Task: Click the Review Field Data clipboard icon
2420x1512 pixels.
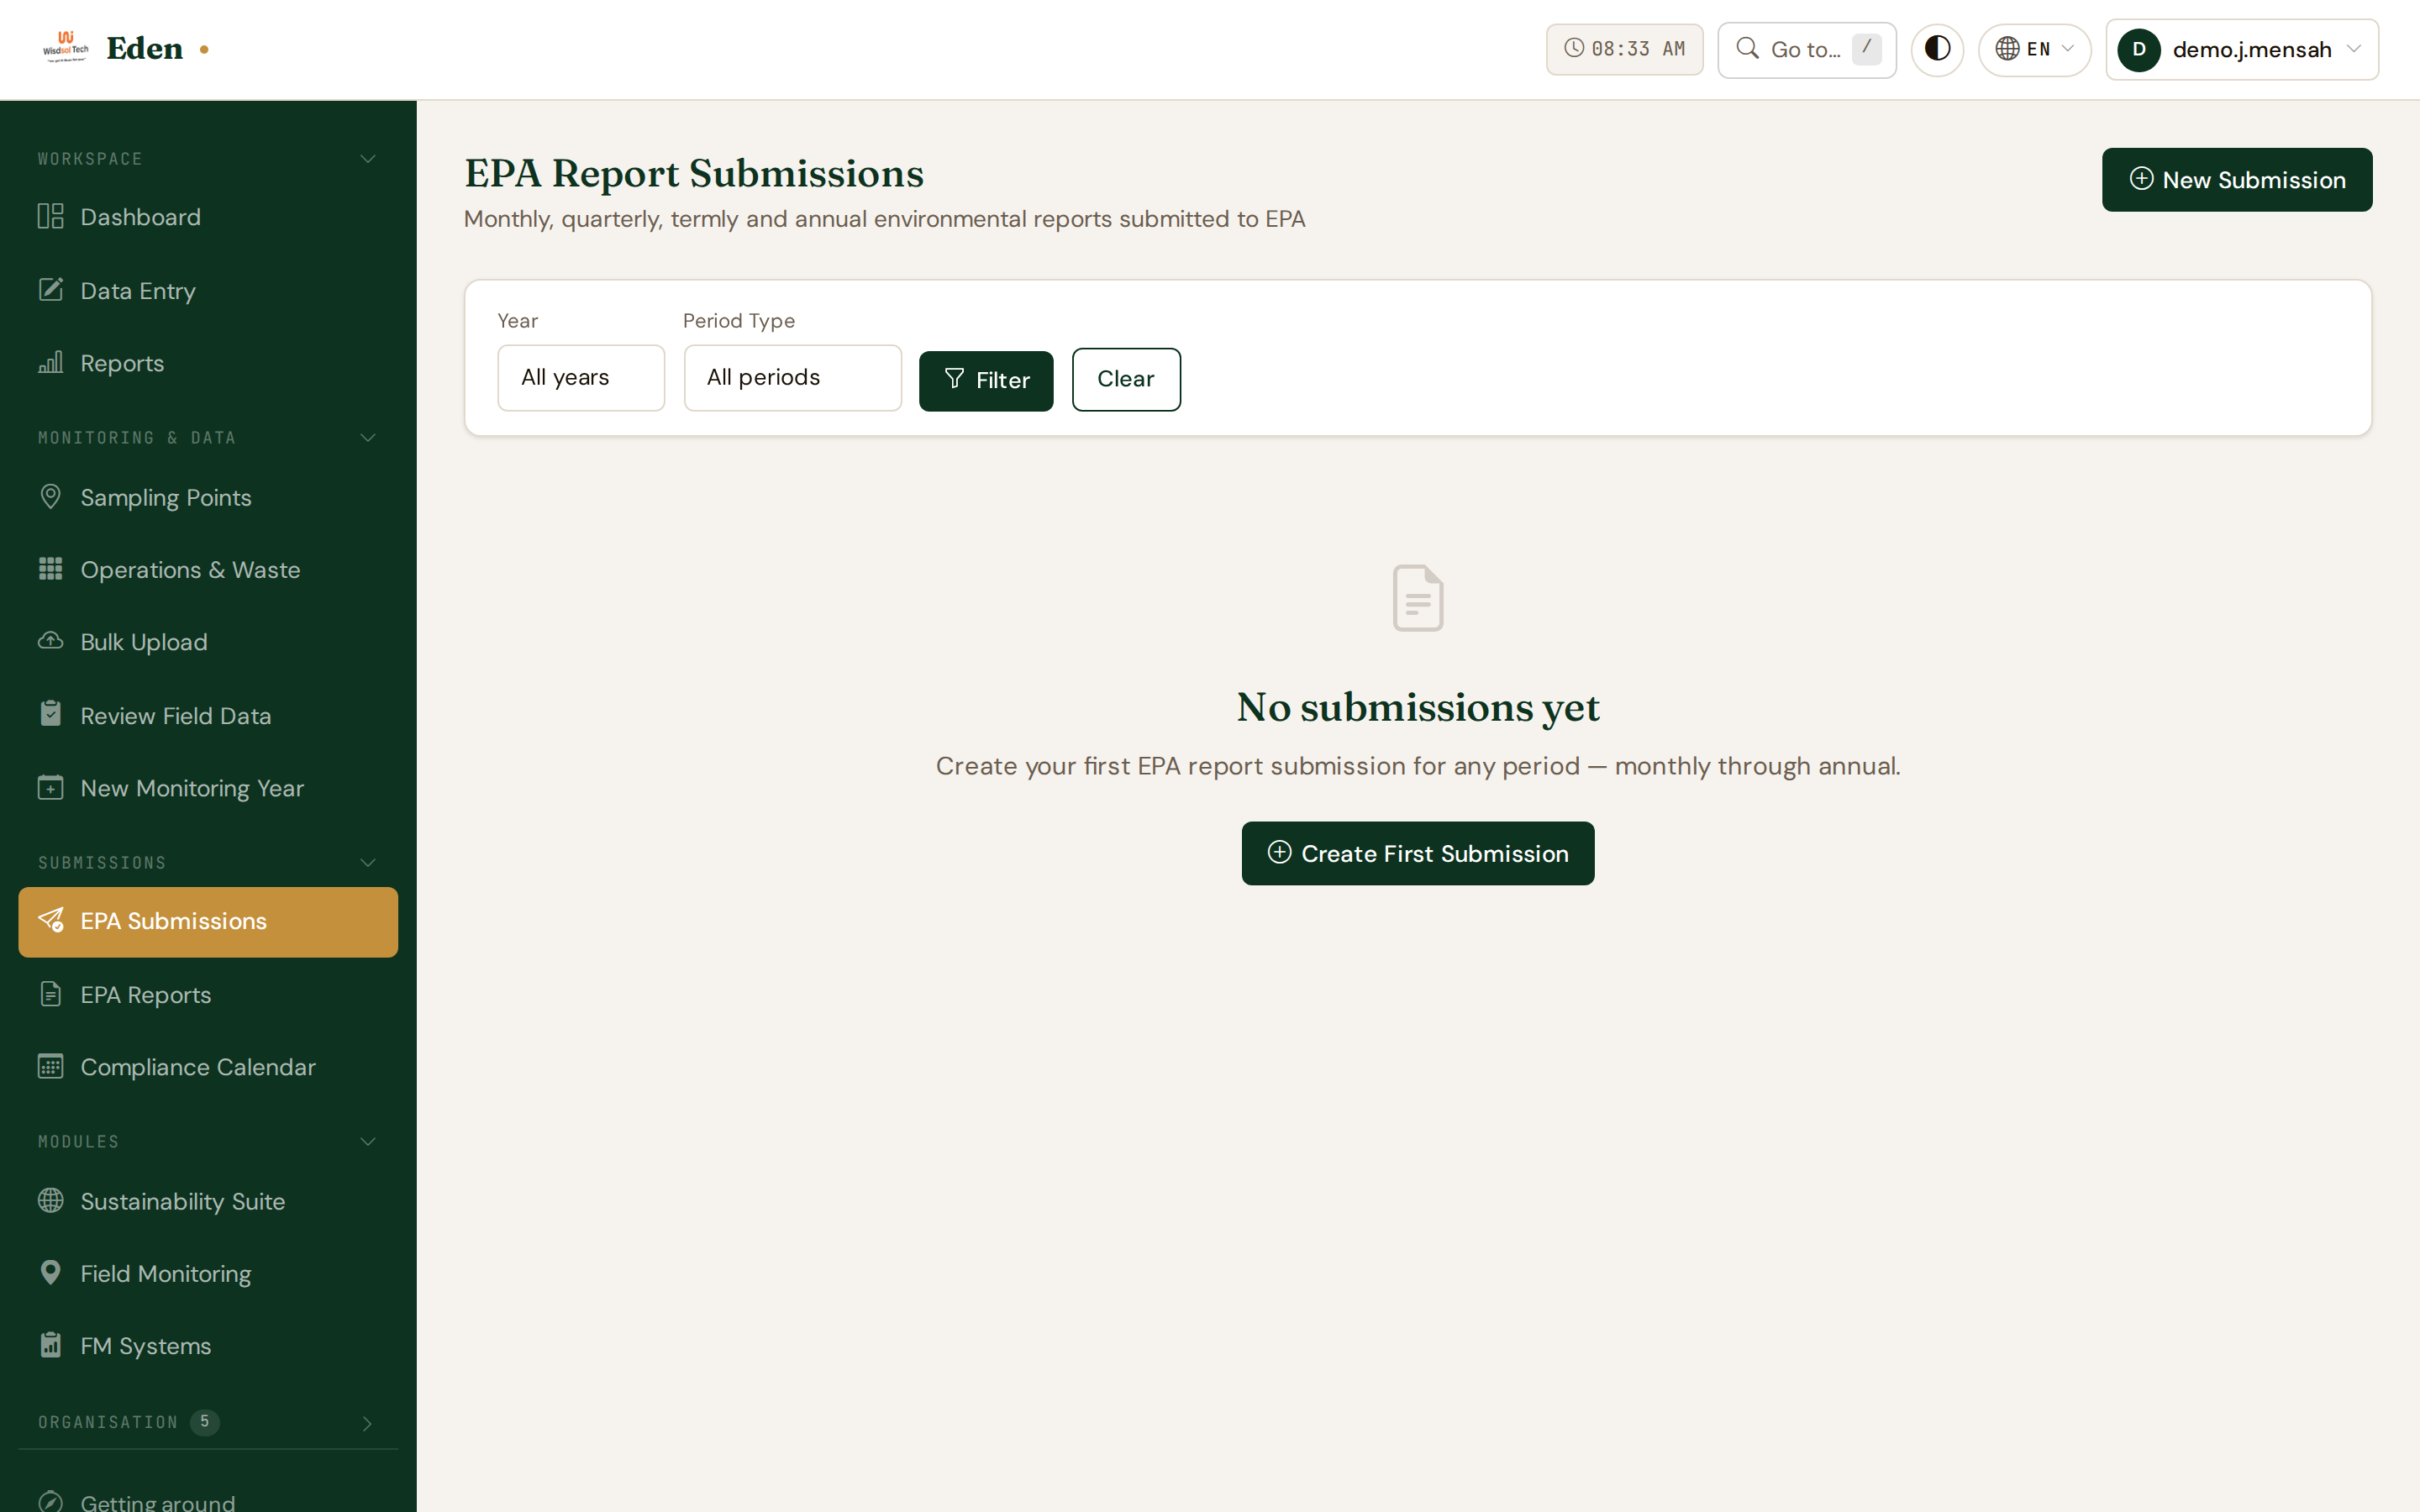Action: click(x=50, y=714)
